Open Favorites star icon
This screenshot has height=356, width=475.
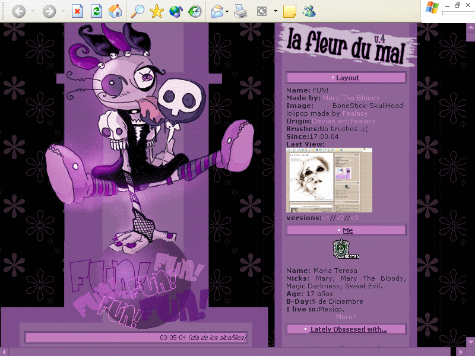point(157,11)
